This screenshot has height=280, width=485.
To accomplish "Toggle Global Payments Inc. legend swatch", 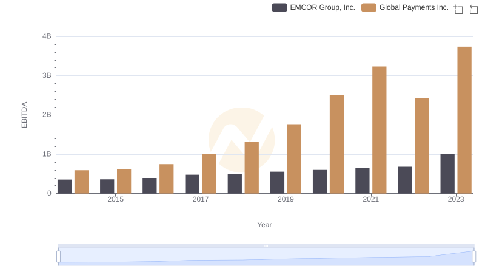I will 369,7.
